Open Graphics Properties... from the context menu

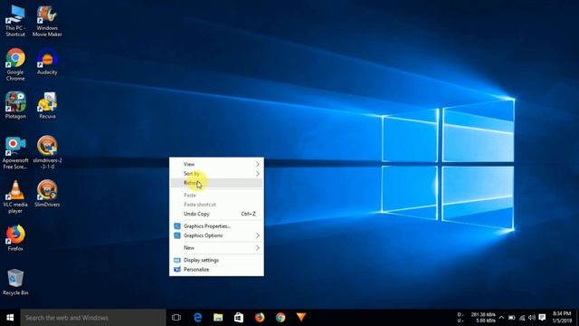(216, 226)
